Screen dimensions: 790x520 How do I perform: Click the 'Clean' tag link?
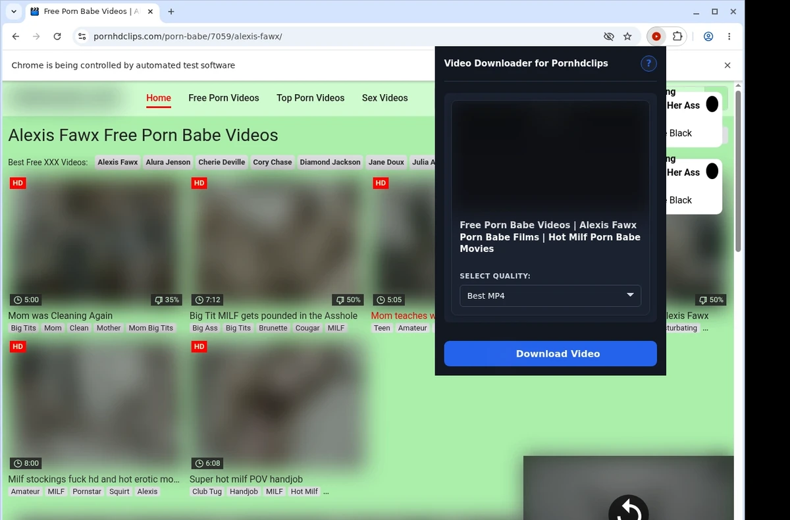(79, 328)
